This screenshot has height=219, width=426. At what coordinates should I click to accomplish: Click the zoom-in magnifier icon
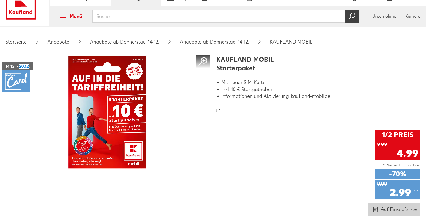(203, 61)
